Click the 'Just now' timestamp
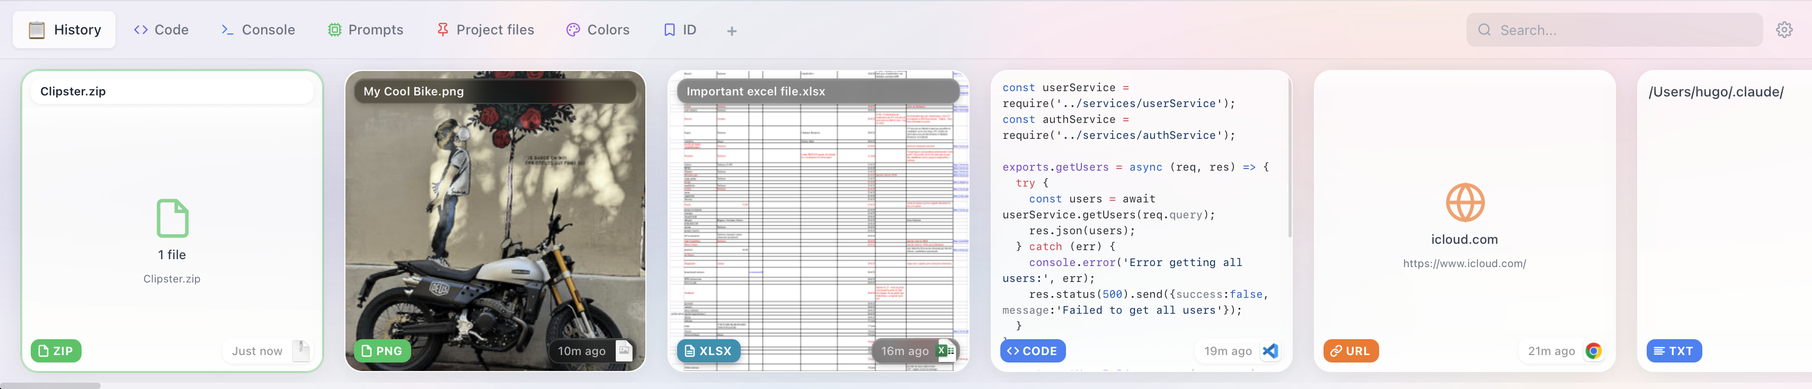The width and height of the screenshot is (1812, 389). coord(257,351)
